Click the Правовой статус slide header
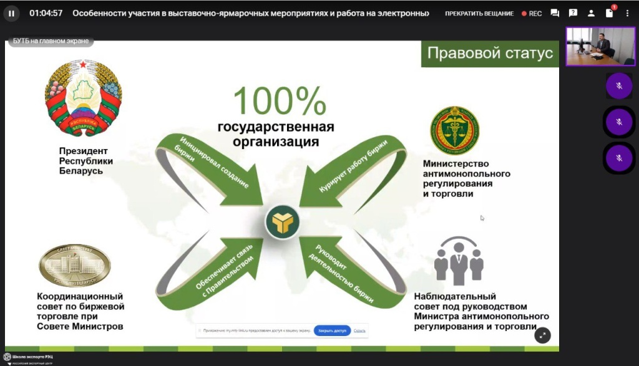Screen dimensions: 639x366 [490, 54]
